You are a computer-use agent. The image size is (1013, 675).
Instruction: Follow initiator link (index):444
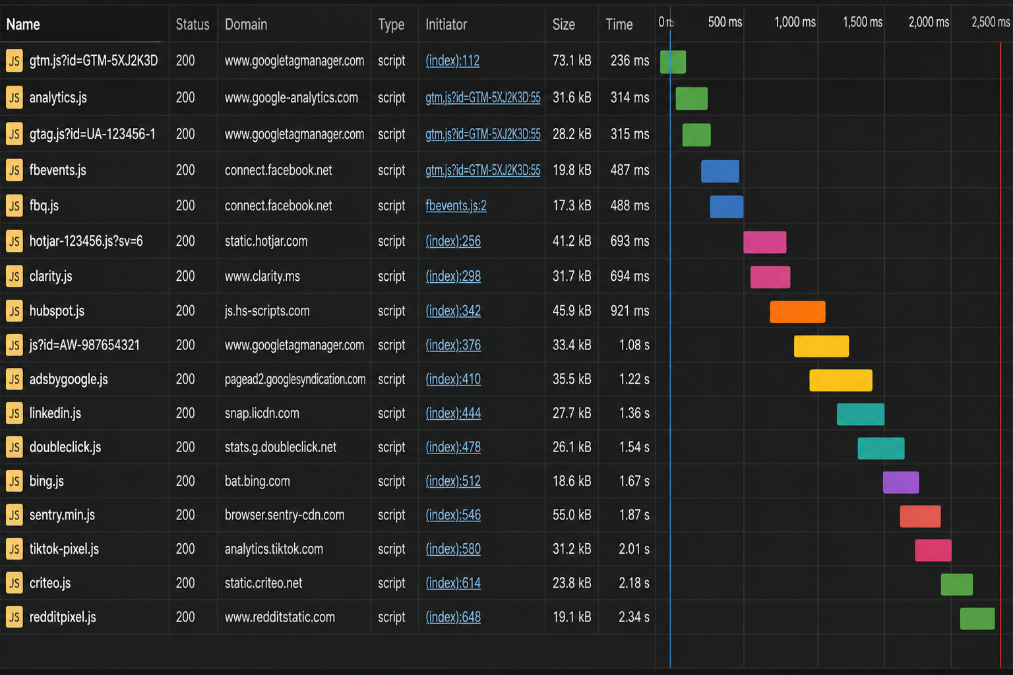point(453,413)
